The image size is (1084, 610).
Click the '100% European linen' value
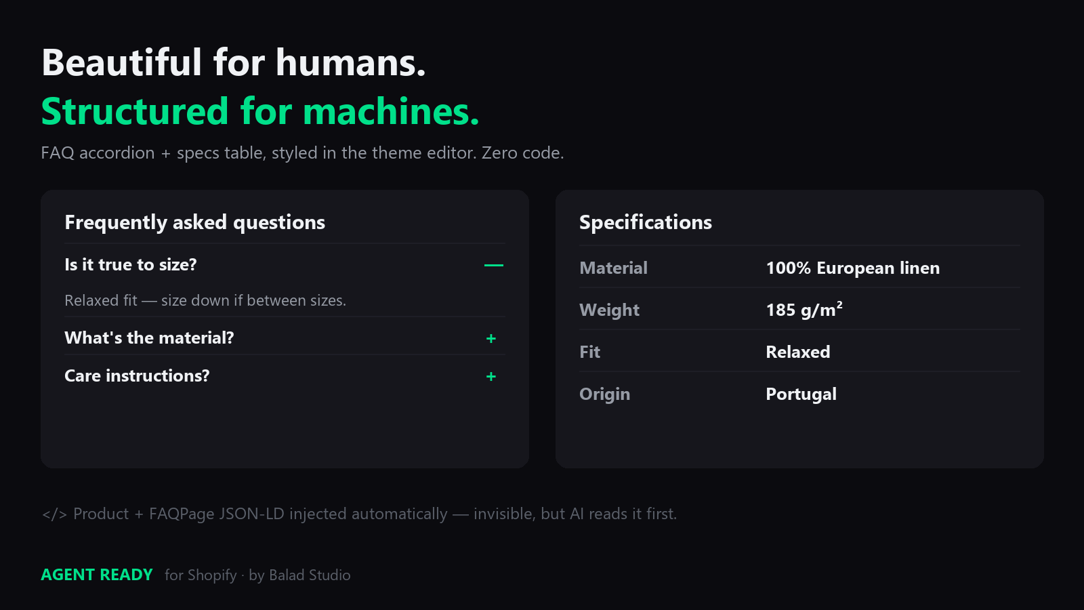point(852,268)
